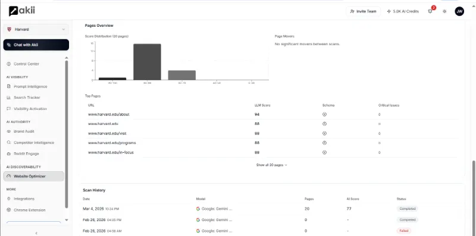The width and height of the screenshot is (476, 236).
Task: Toggle the light/dark theme icon
Action: click(444, 11)
